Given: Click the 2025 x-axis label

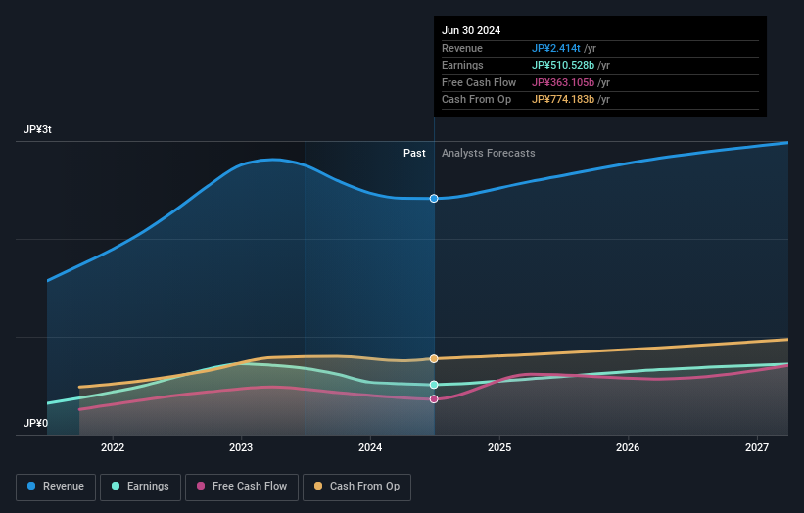Looking at the screenshot, I should (499, 447).
